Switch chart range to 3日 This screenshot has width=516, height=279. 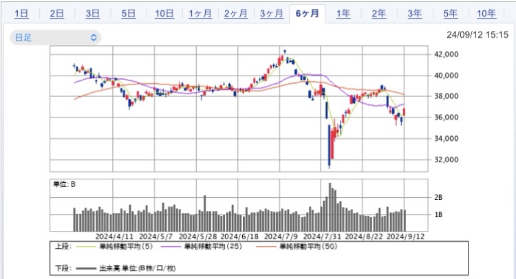pyautogui.click(x=93, y=14)
